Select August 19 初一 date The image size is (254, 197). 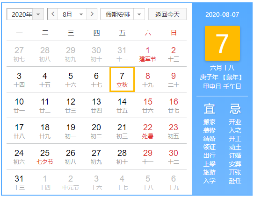[71, 131]
